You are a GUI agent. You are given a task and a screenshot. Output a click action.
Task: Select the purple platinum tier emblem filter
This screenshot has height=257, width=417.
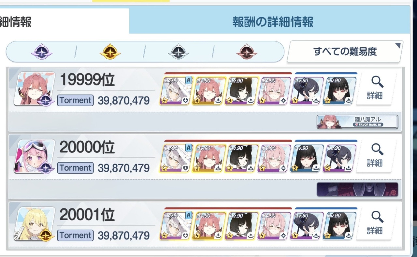(x=42, y=51)
